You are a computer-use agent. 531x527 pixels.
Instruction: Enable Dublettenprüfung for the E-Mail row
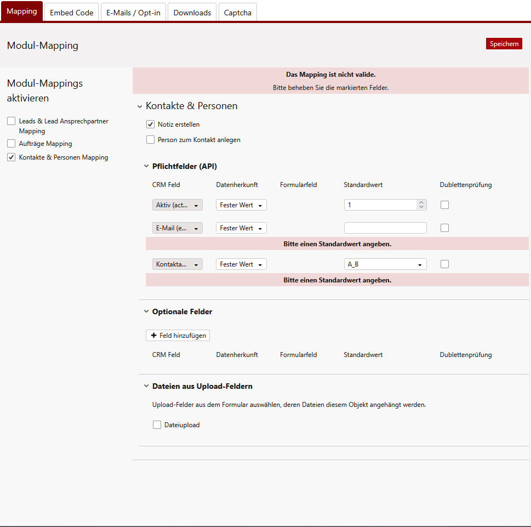click(444, 228)
